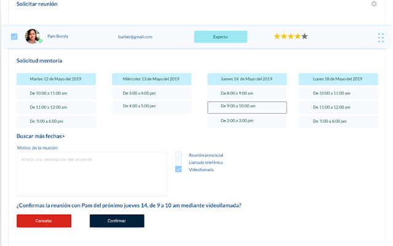Pick Martes slot De 10:00 a 11:00 am

click(56, 93)
